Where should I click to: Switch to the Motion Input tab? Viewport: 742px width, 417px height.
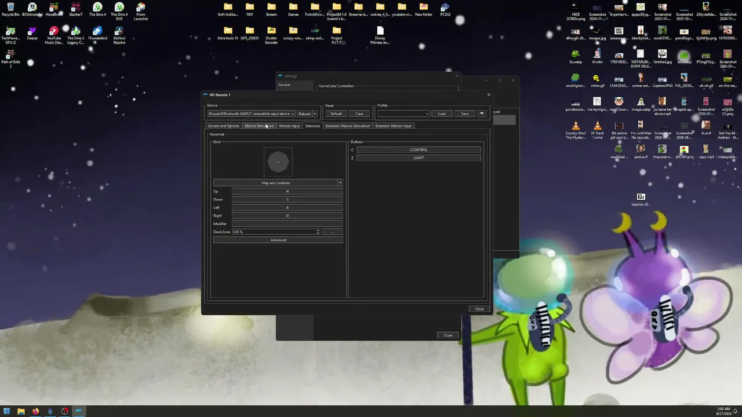(289, 126)
